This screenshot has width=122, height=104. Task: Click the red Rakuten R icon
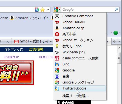pyautogui.click(x=57, y=34)
